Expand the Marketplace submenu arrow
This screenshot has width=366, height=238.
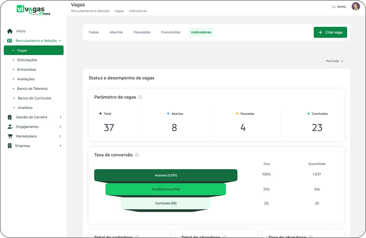tap(60, 136)
